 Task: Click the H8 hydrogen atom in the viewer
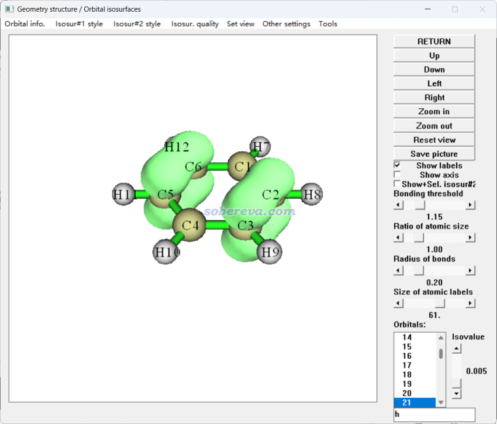312,194
